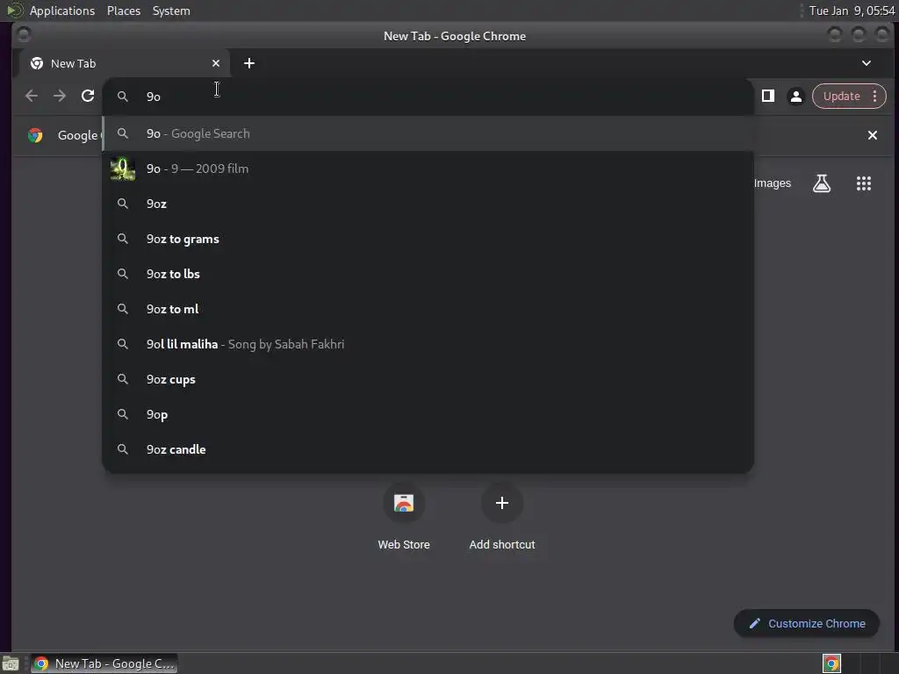
Task: Click the search icon in the address bar
Action: (123, 97)
